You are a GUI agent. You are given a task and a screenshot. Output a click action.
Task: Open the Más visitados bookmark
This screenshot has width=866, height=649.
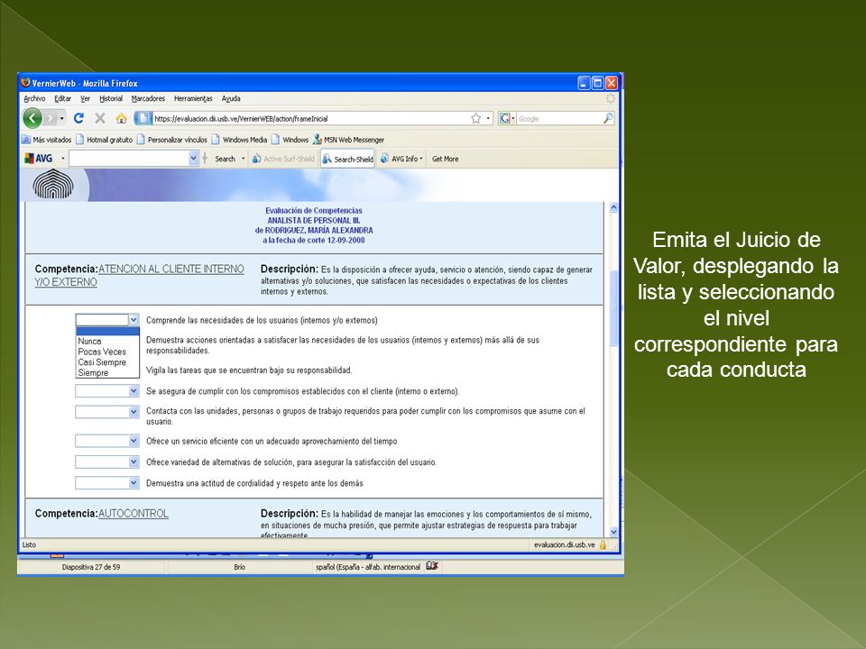coord(46,140)
